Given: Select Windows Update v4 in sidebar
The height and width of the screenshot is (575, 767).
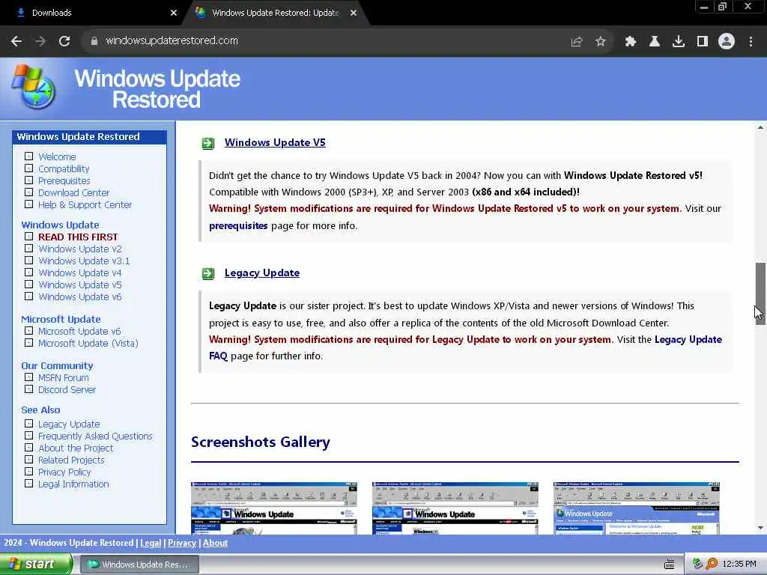Looking at the screenshot, I should click(x=79, y=273).
